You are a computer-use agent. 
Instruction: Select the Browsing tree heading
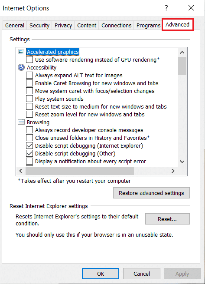coord(38,122)
